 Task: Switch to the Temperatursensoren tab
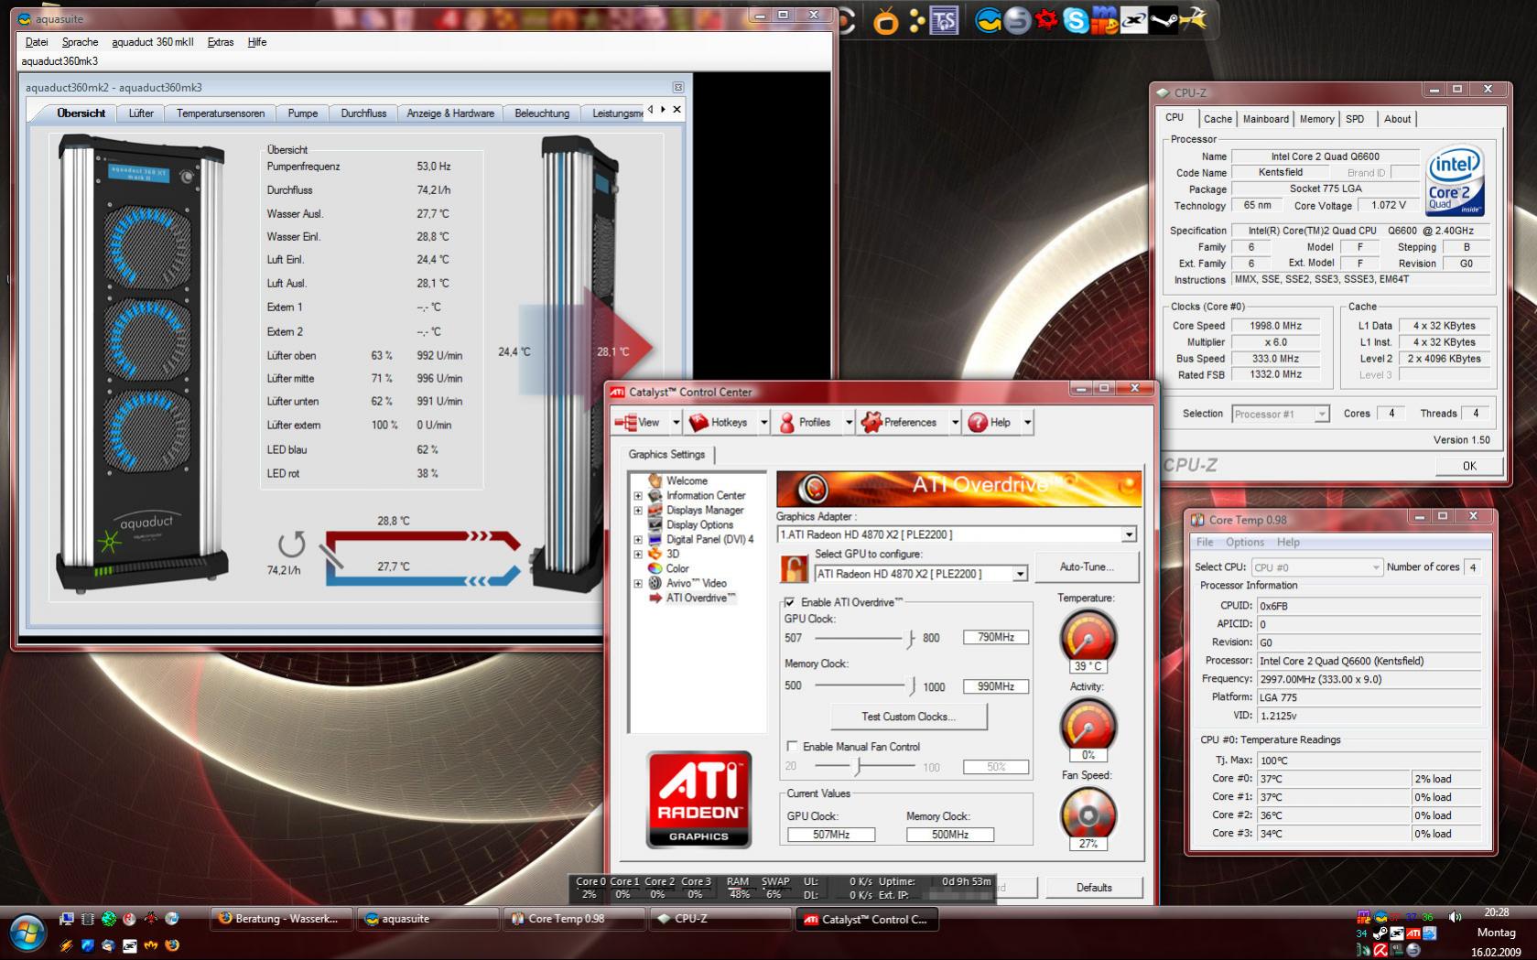221,113
